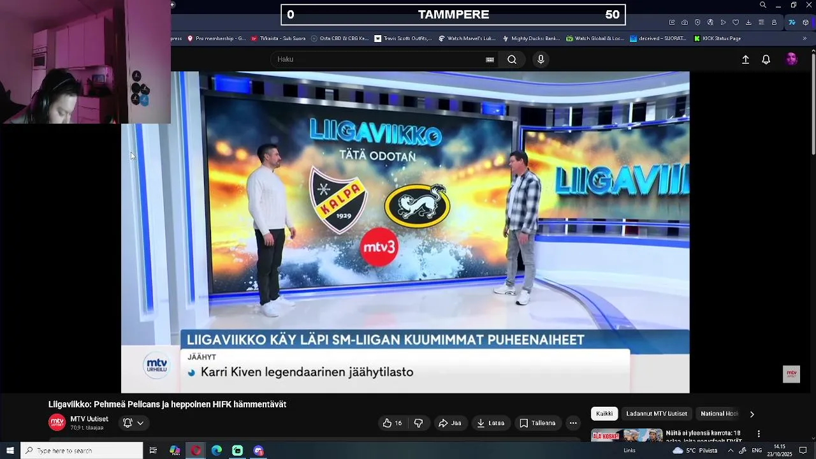
Task: Click the Lataa download button
Action: pos(490,423)
